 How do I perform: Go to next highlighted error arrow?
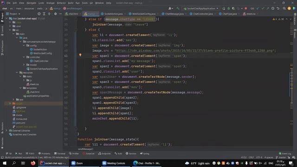tap(291, 19)
